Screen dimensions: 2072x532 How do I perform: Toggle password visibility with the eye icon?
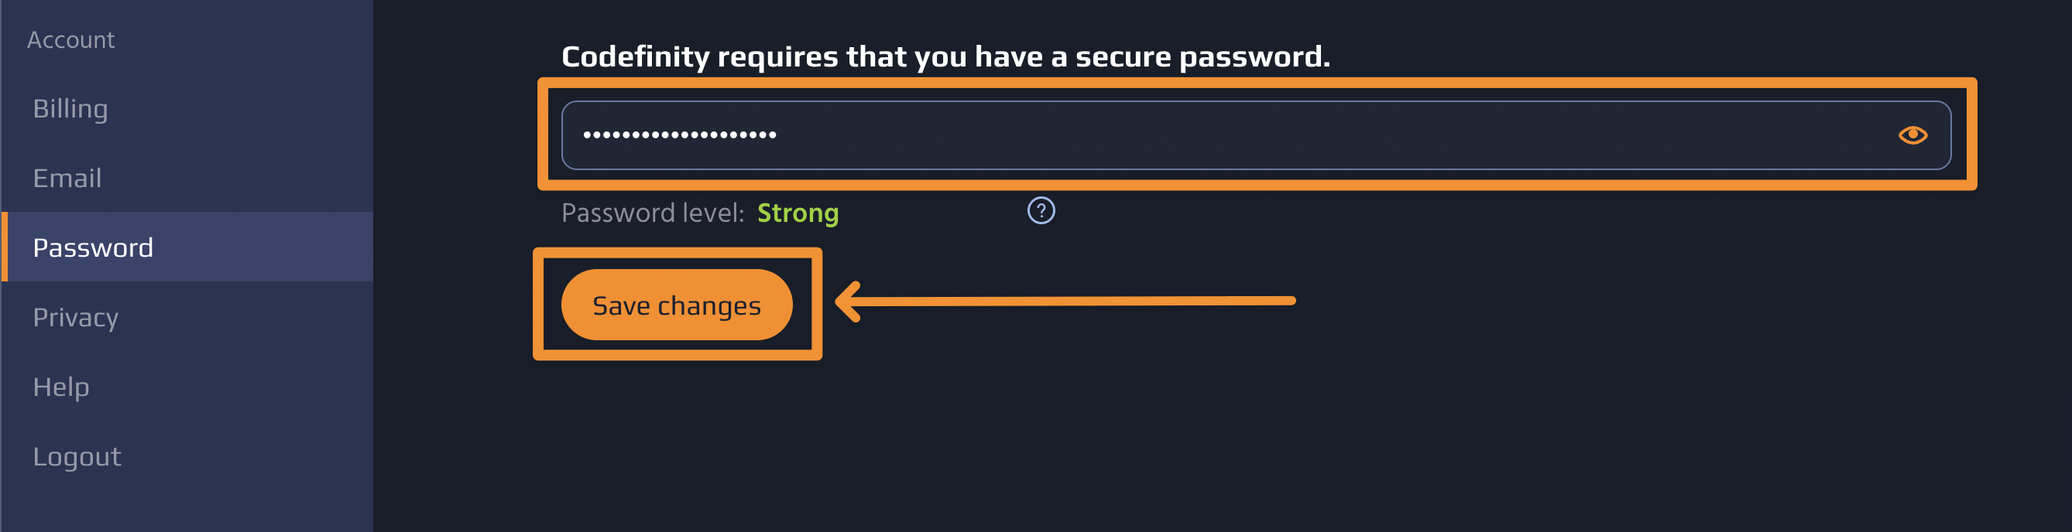point(1914,135)
